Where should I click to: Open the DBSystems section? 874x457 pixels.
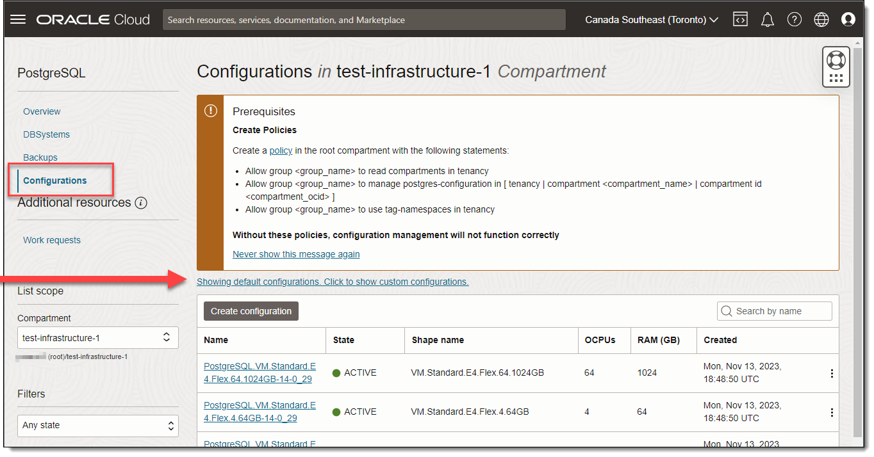coord(46,134)
